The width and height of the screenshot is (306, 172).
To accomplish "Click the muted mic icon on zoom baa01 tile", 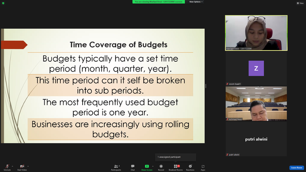I will point(228,84).
